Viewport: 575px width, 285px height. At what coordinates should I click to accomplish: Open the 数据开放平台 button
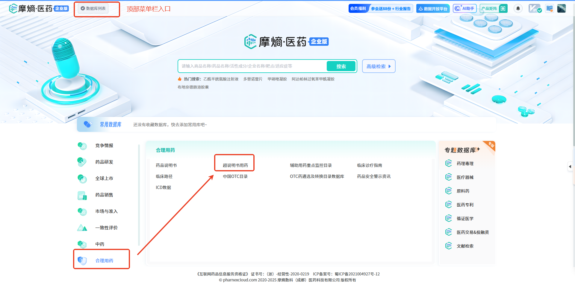(x=433, y=8)
